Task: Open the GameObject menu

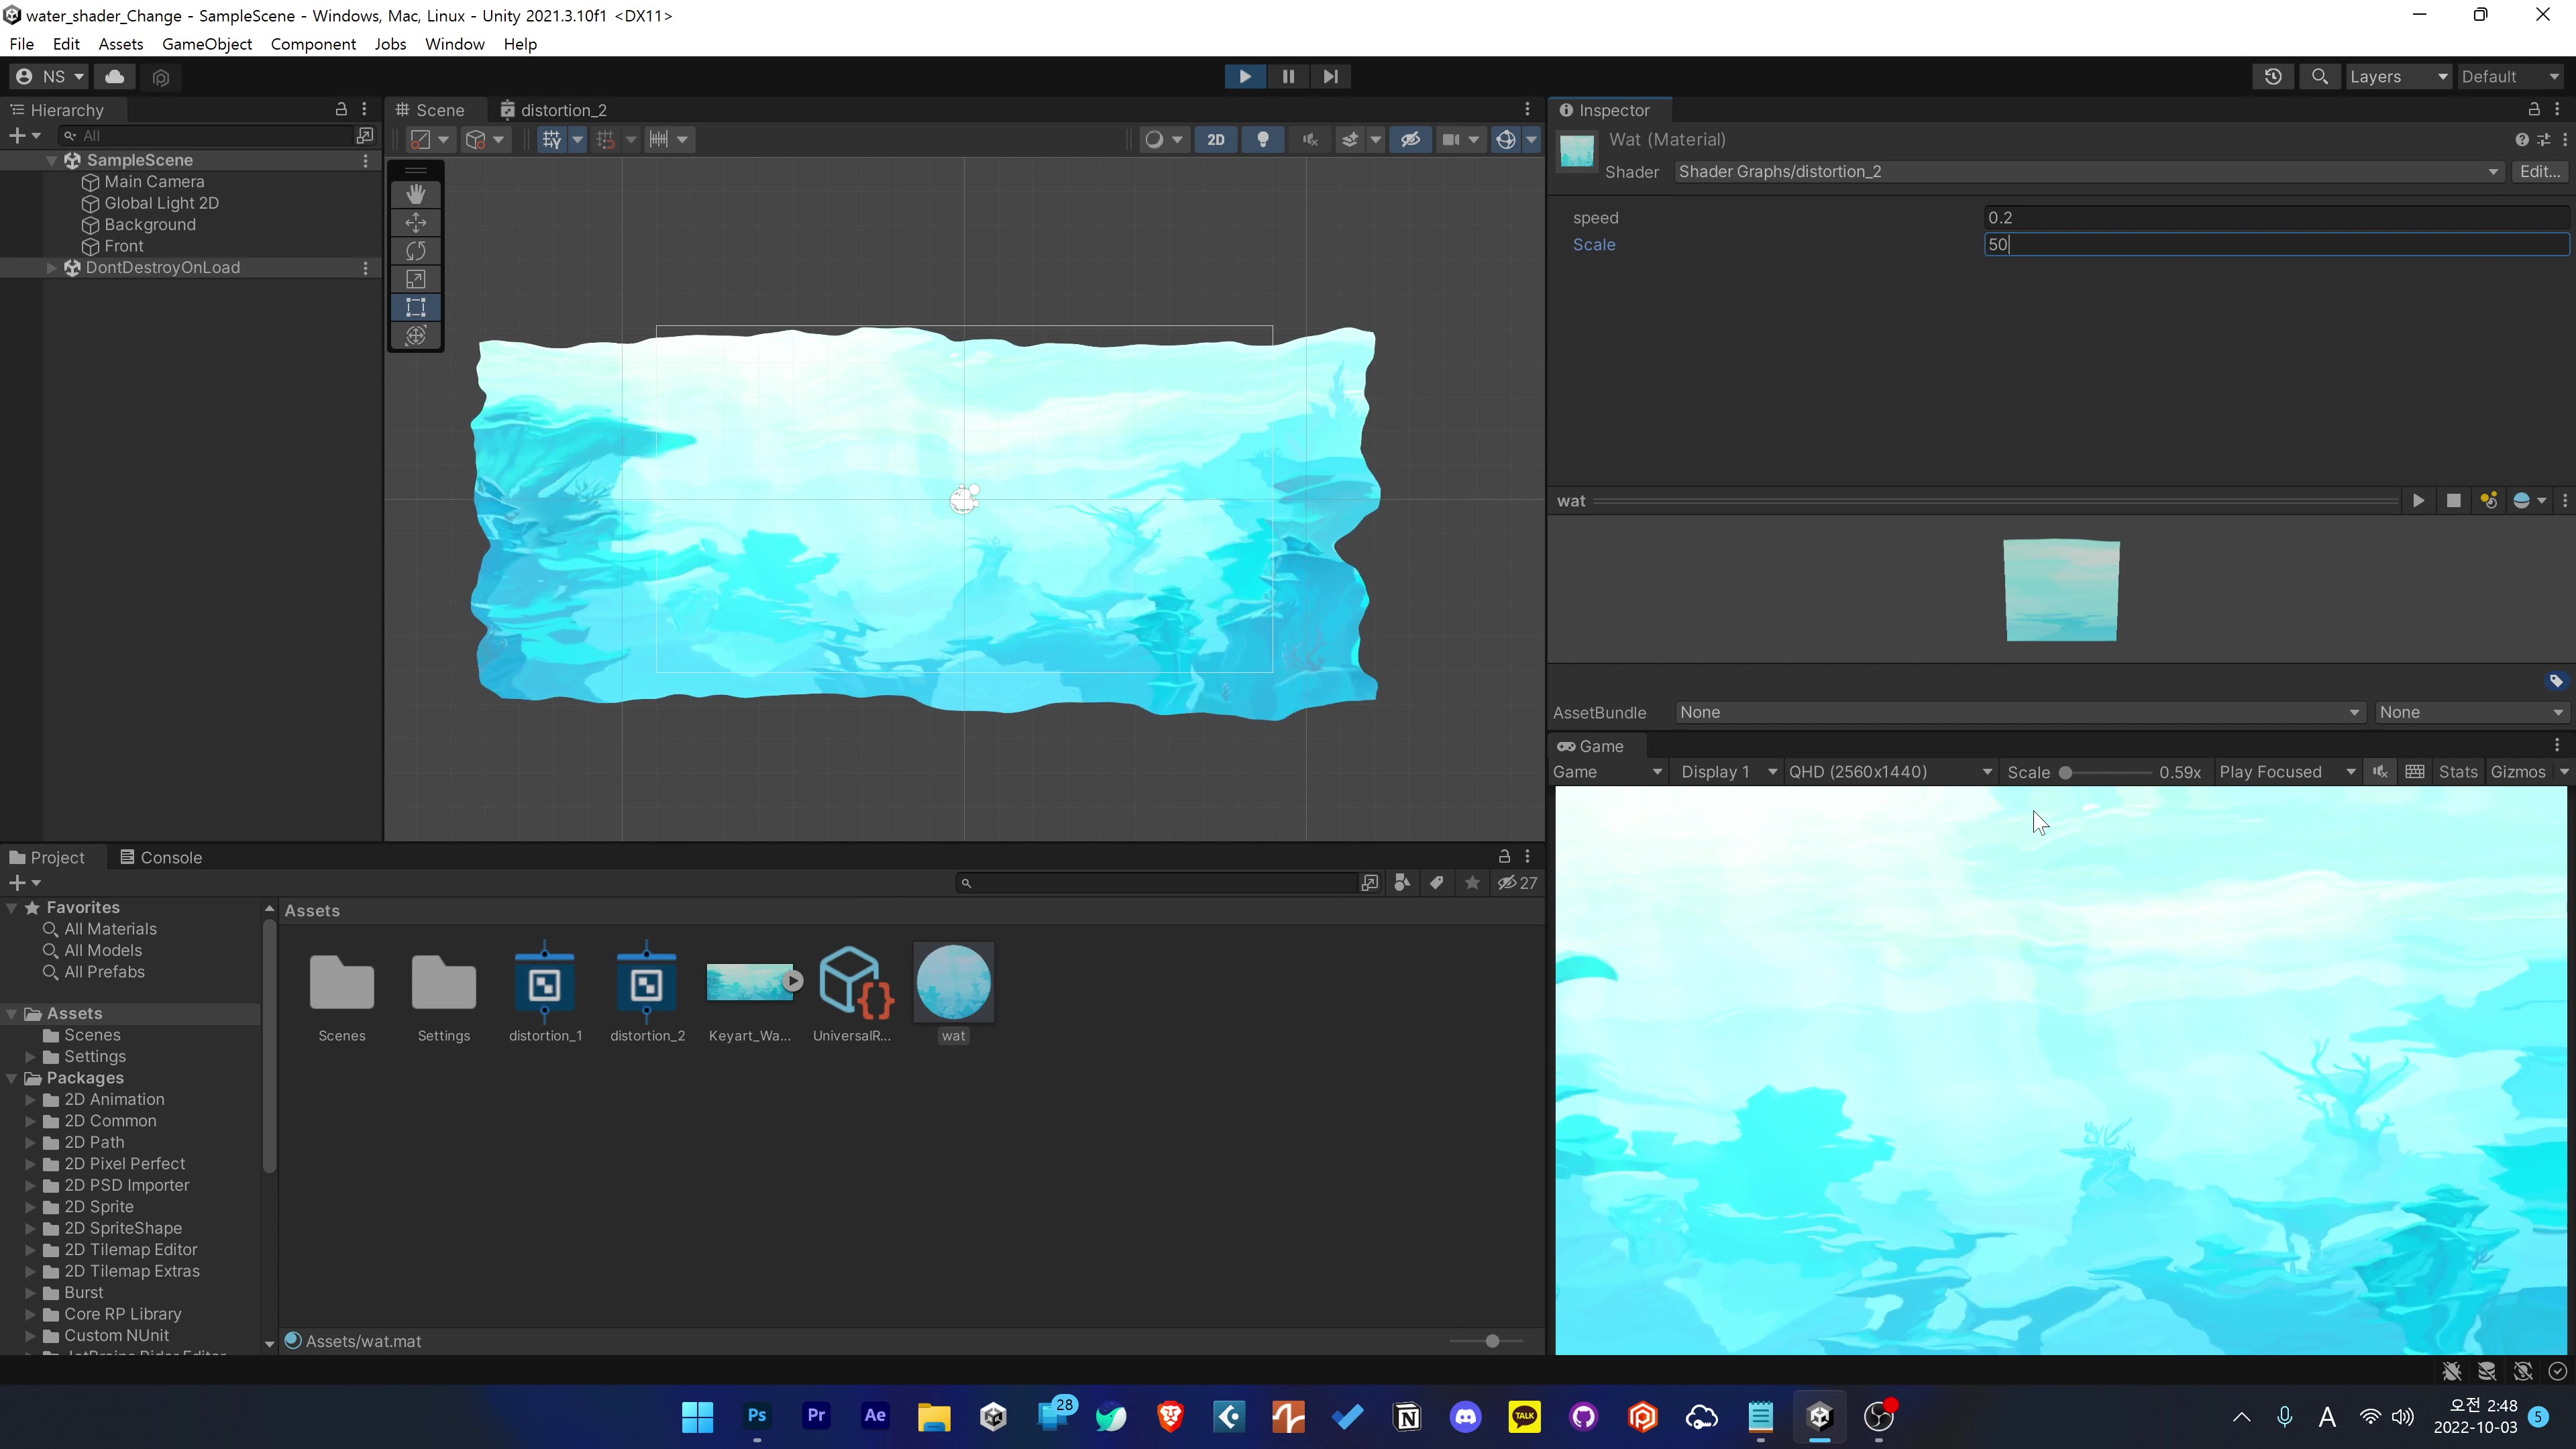Action: tap(206, 44)
